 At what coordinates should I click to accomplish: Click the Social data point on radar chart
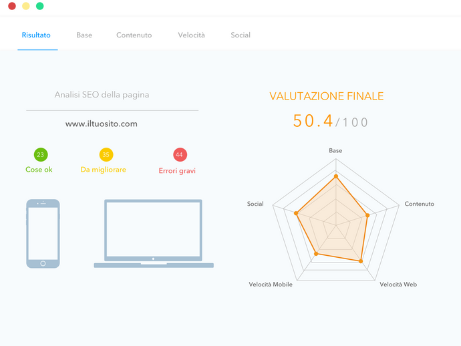(296, 213)
